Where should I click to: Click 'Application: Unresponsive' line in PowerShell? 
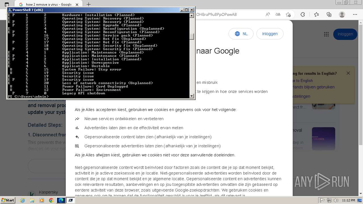pyautogui.click(x=90, y=63)
